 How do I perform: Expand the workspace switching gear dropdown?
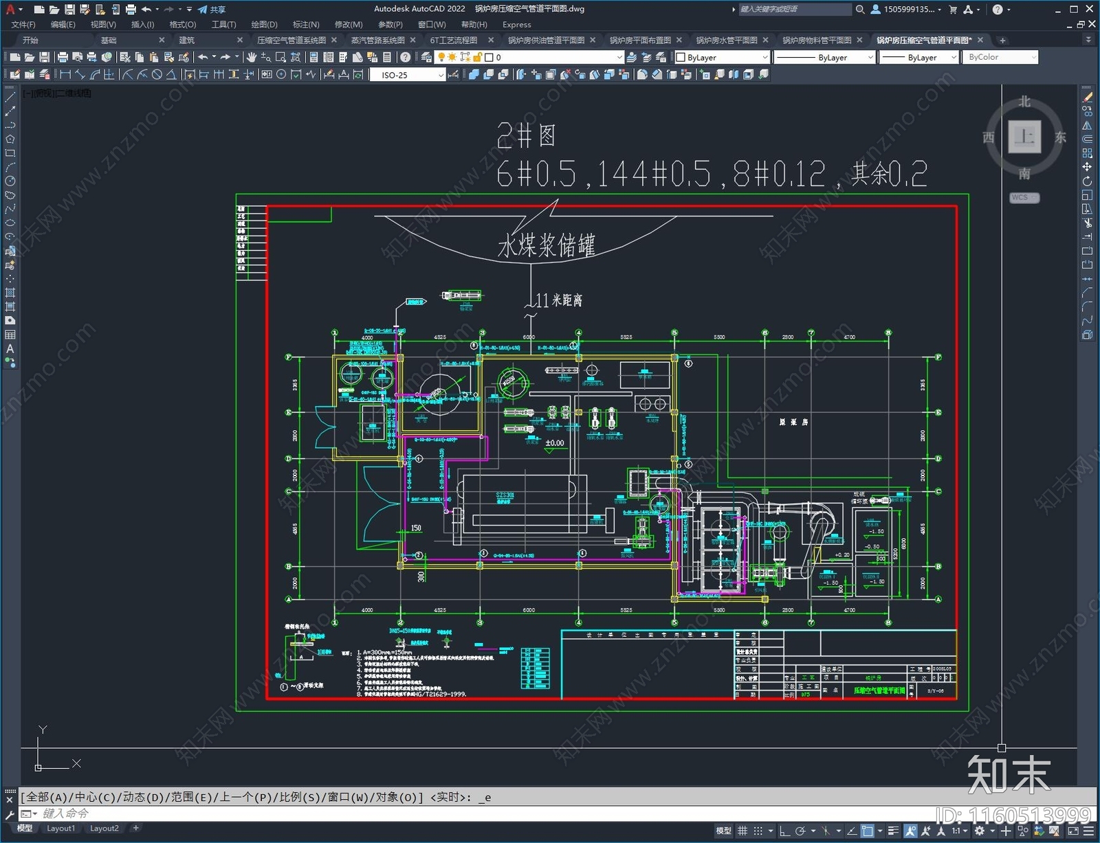[992, 831]
